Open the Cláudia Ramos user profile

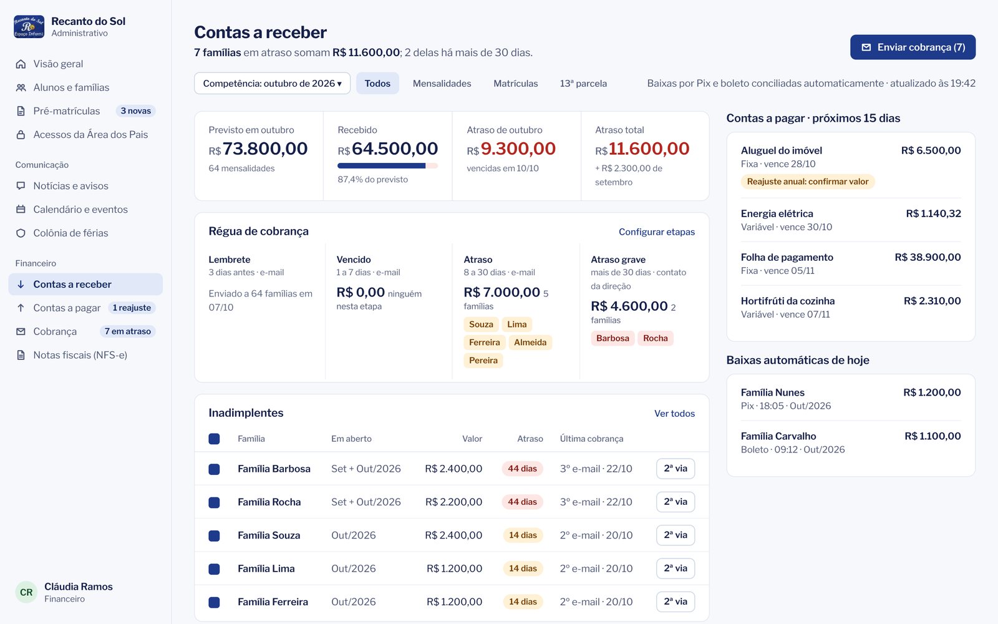tap(64, 592)
